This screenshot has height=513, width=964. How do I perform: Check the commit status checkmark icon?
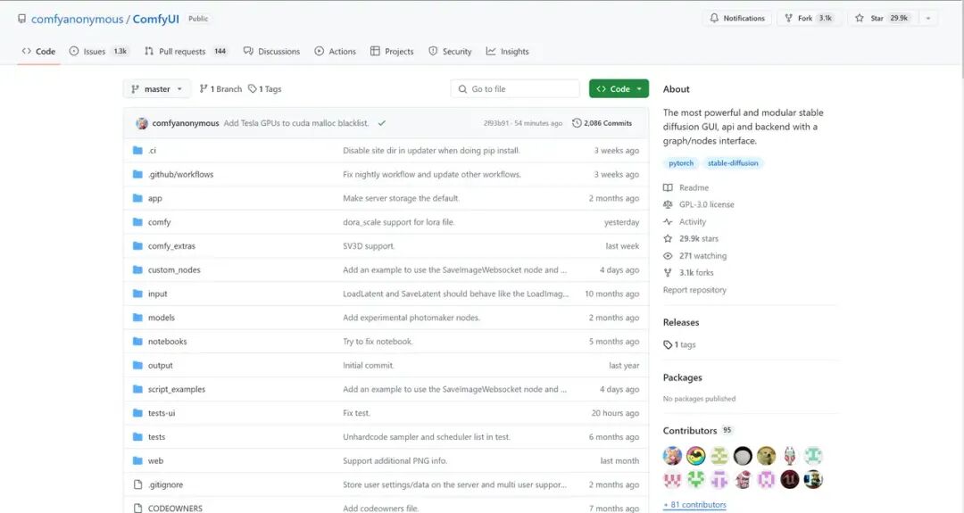pos(382,123)
